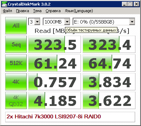Run all benchmarks with All button
The image size is (141, 126).
[x=16, y=26]
